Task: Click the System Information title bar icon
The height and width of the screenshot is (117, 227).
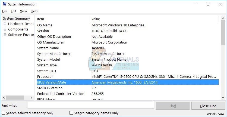Action: (4, 4)
